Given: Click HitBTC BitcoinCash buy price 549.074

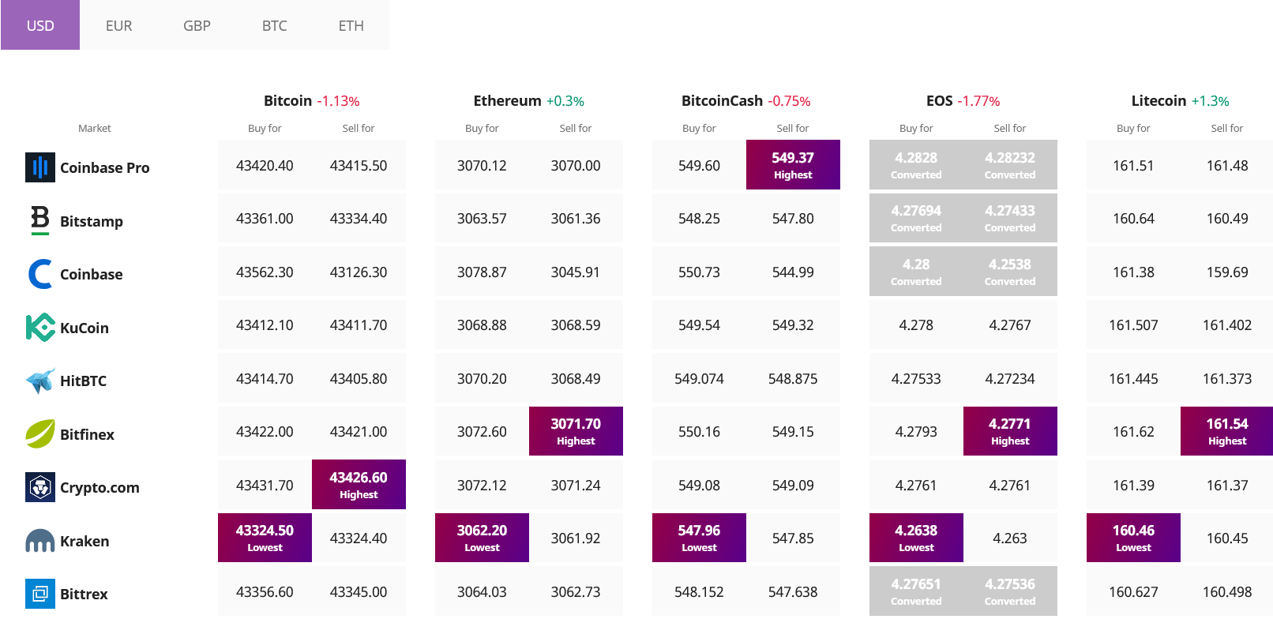Looking at the screenshot, I should (x=699, y=378).
